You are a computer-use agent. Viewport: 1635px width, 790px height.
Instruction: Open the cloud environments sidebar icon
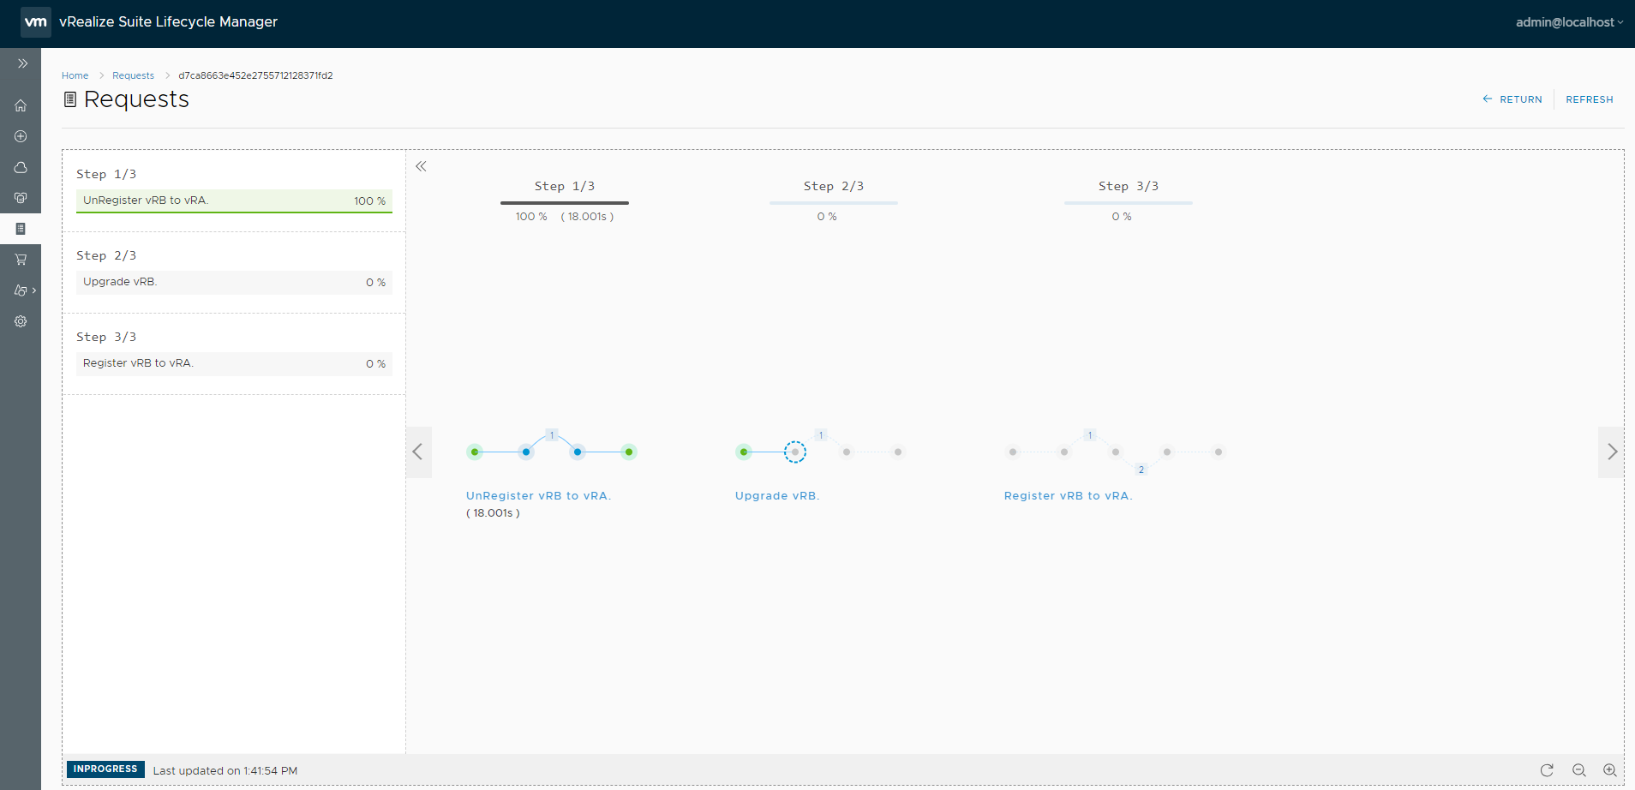[x=21, y=167]
